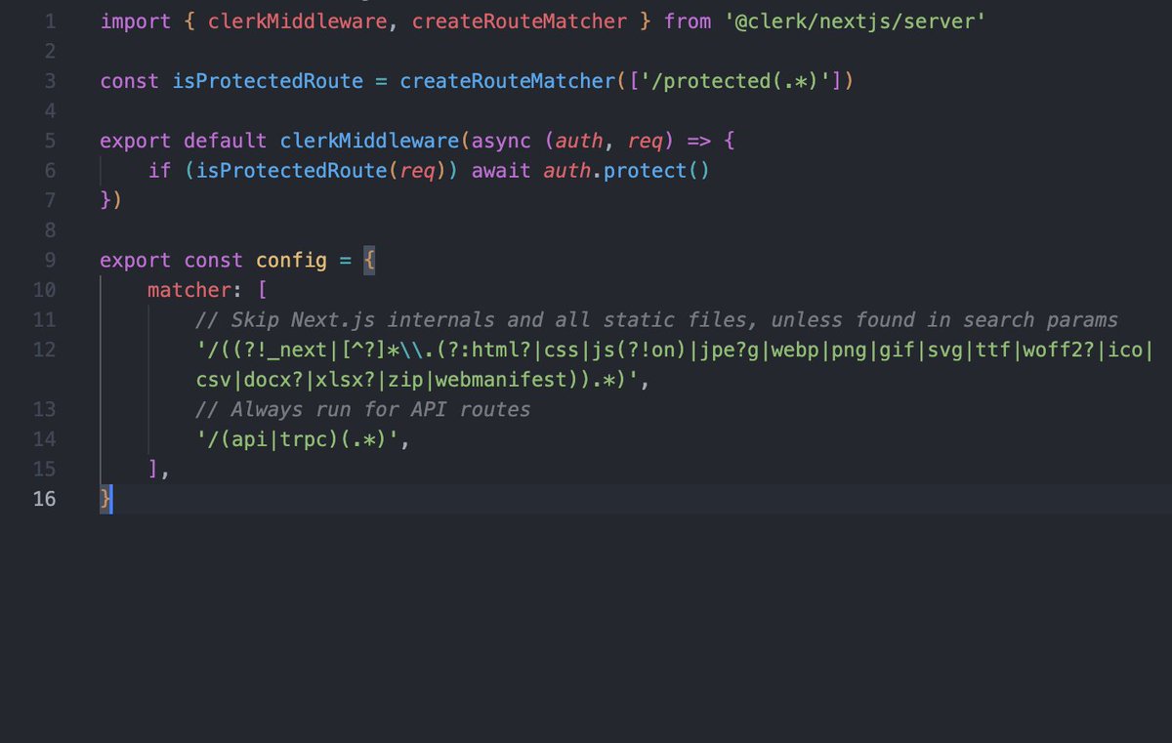
Task: Click the 'isProtectedRoute' constant declaration on line 3
Action: [x=268, y=81]
